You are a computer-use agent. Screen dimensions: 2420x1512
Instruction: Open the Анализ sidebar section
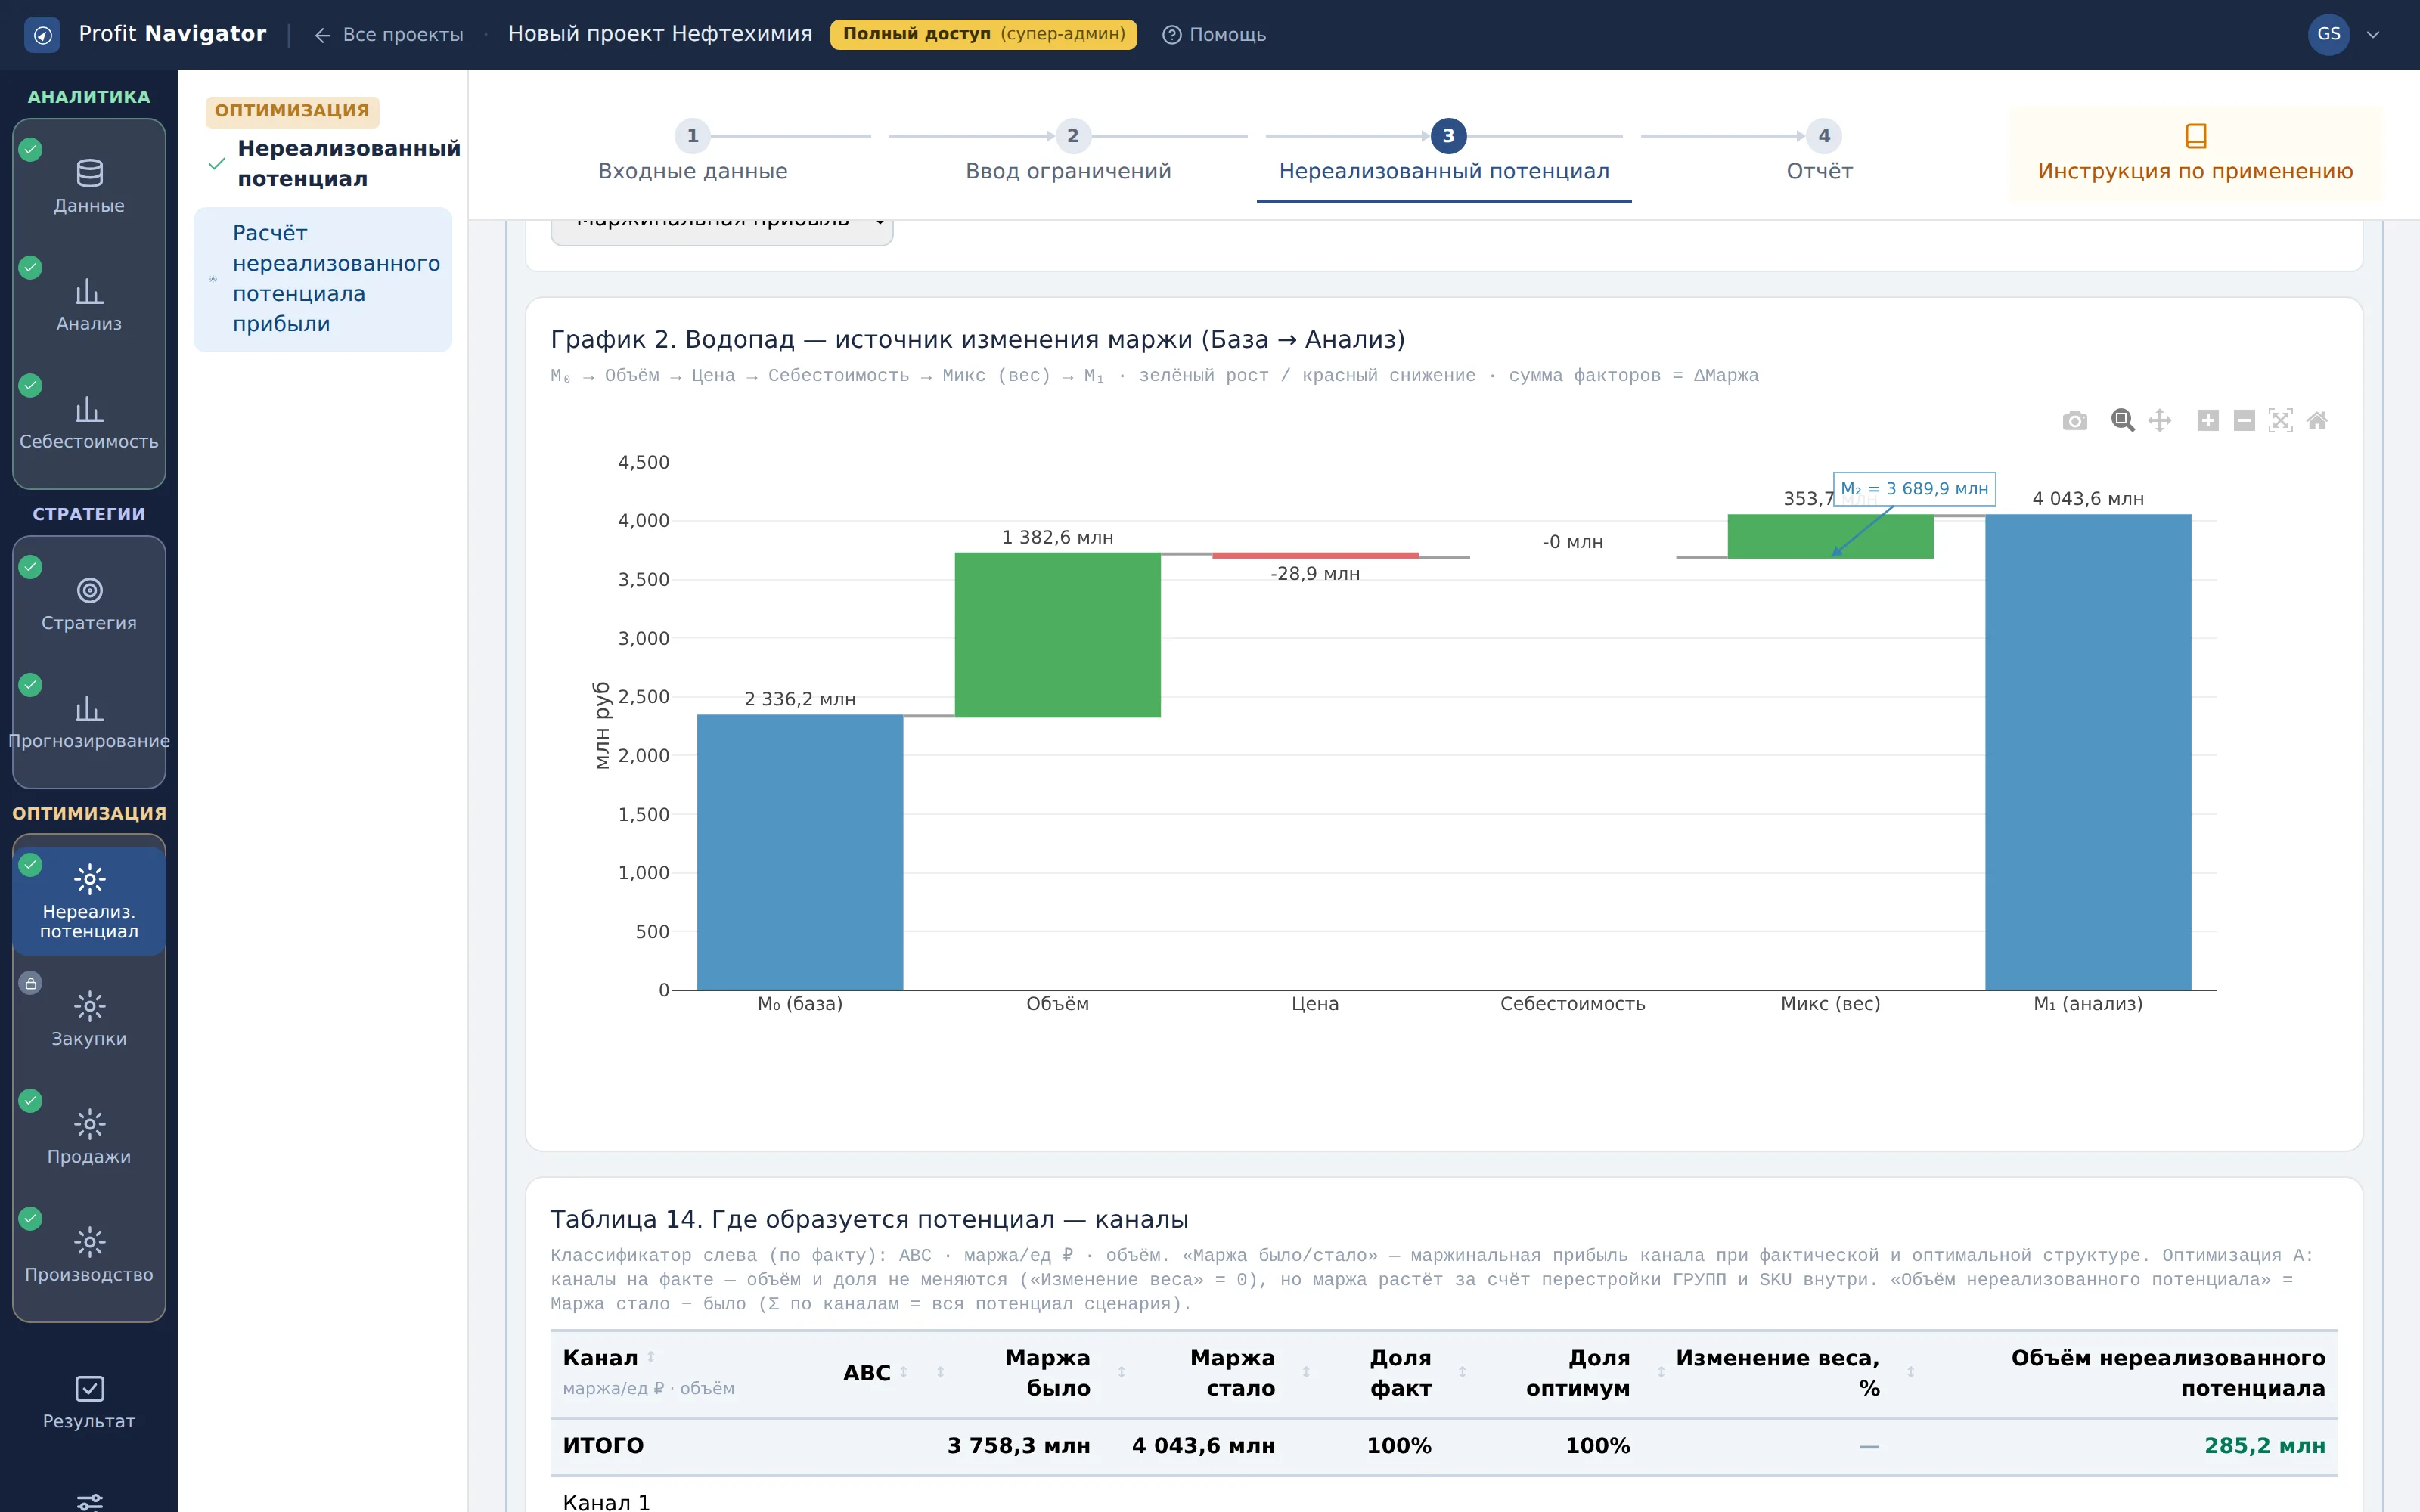[89, 305]
